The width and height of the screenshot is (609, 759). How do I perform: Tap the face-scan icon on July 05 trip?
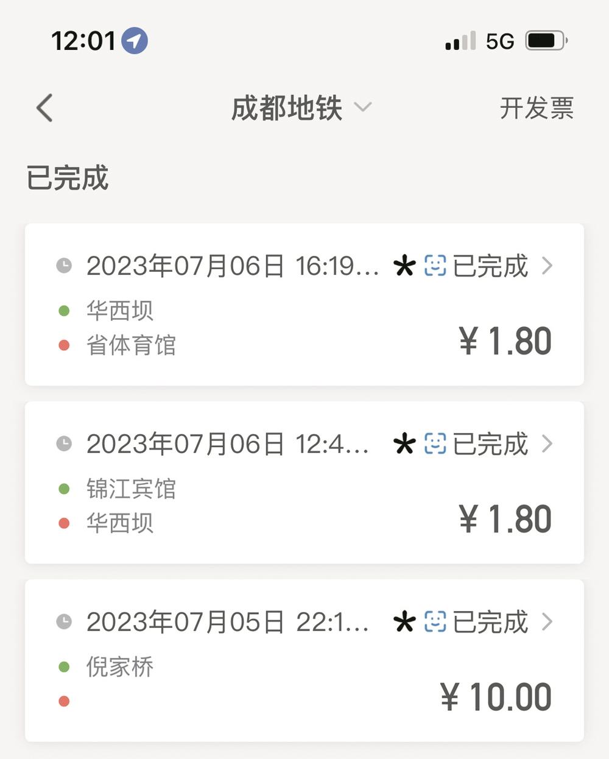435,622
